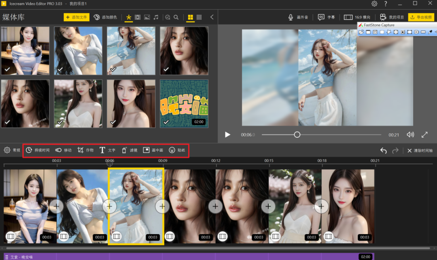Select first media thumbnail with drink glass

click(25, 50)
